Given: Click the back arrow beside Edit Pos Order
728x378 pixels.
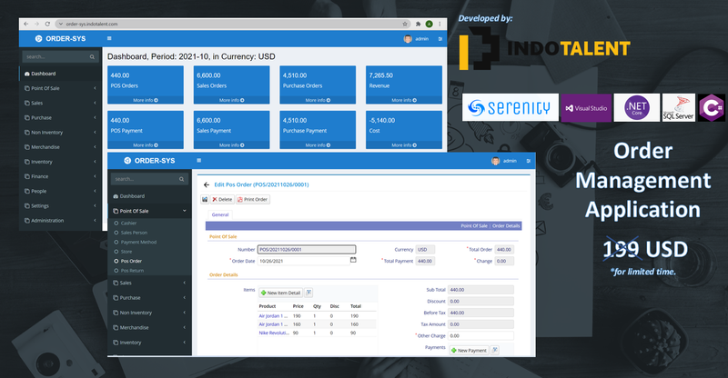Looking at the screenshot, I should [207, 184].
